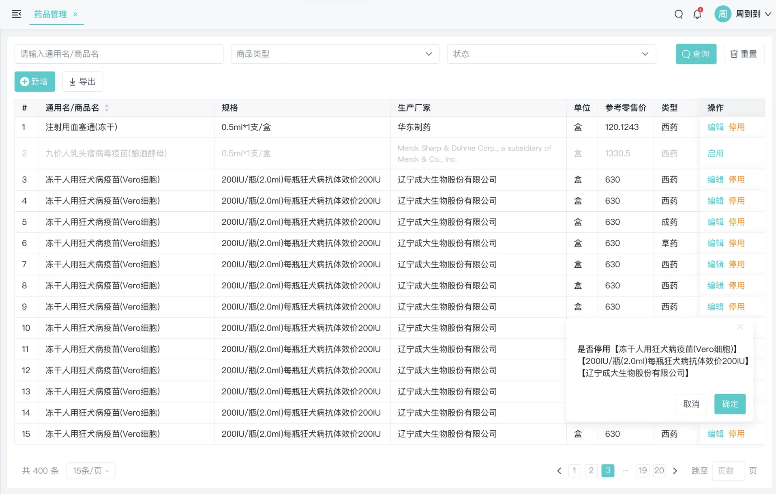
Task: Collapse the sidebar with the hamburger icon
Action: 16,14
